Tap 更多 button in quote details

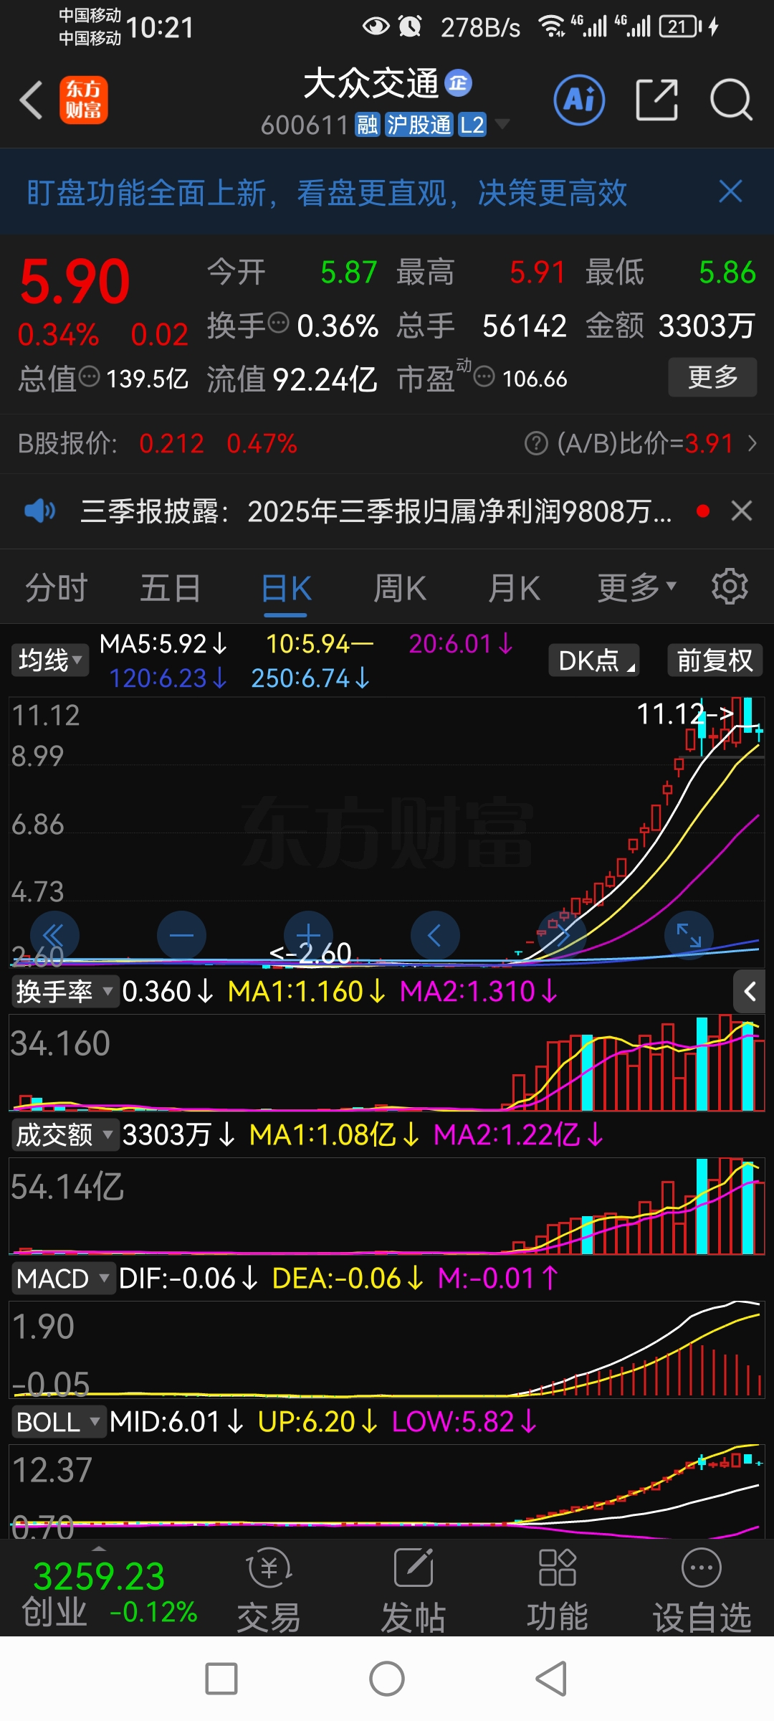pos(712,377)
